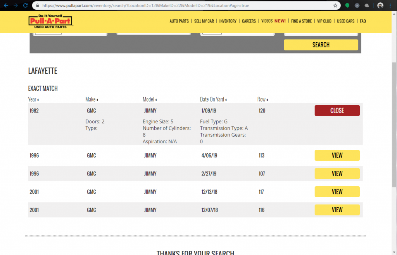Open the Inventory menu item
The height and width of the screenshot is (255, 397).
point(228,21)
